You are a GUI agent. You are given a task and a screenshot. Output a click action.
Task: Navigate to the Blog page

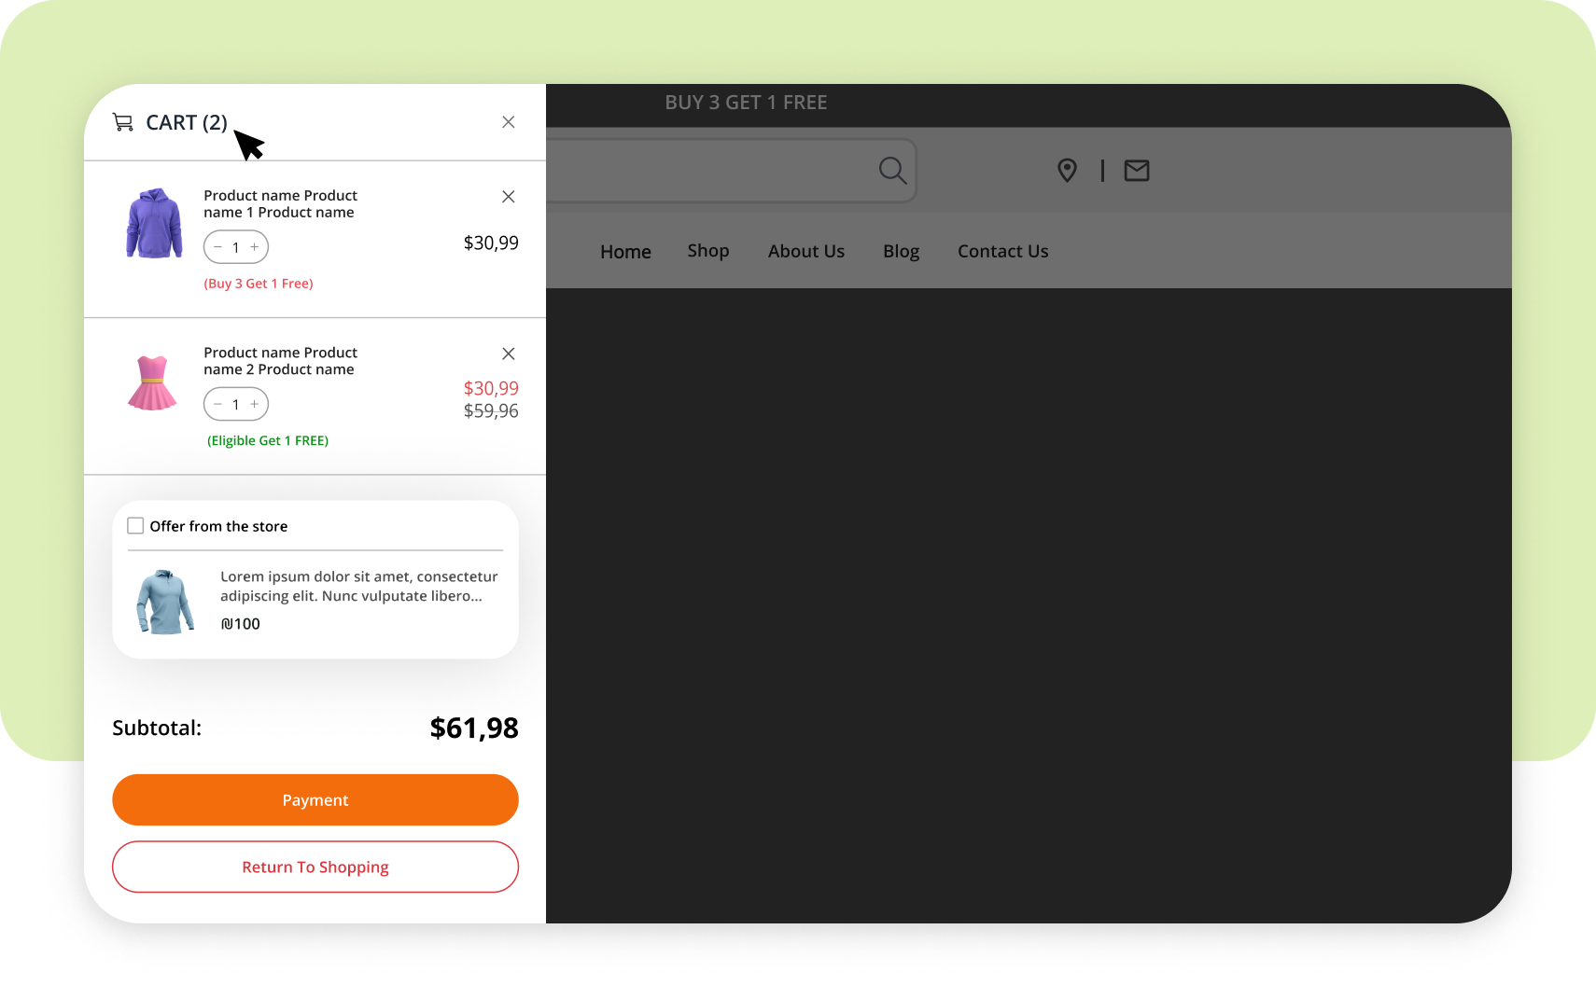901,251
